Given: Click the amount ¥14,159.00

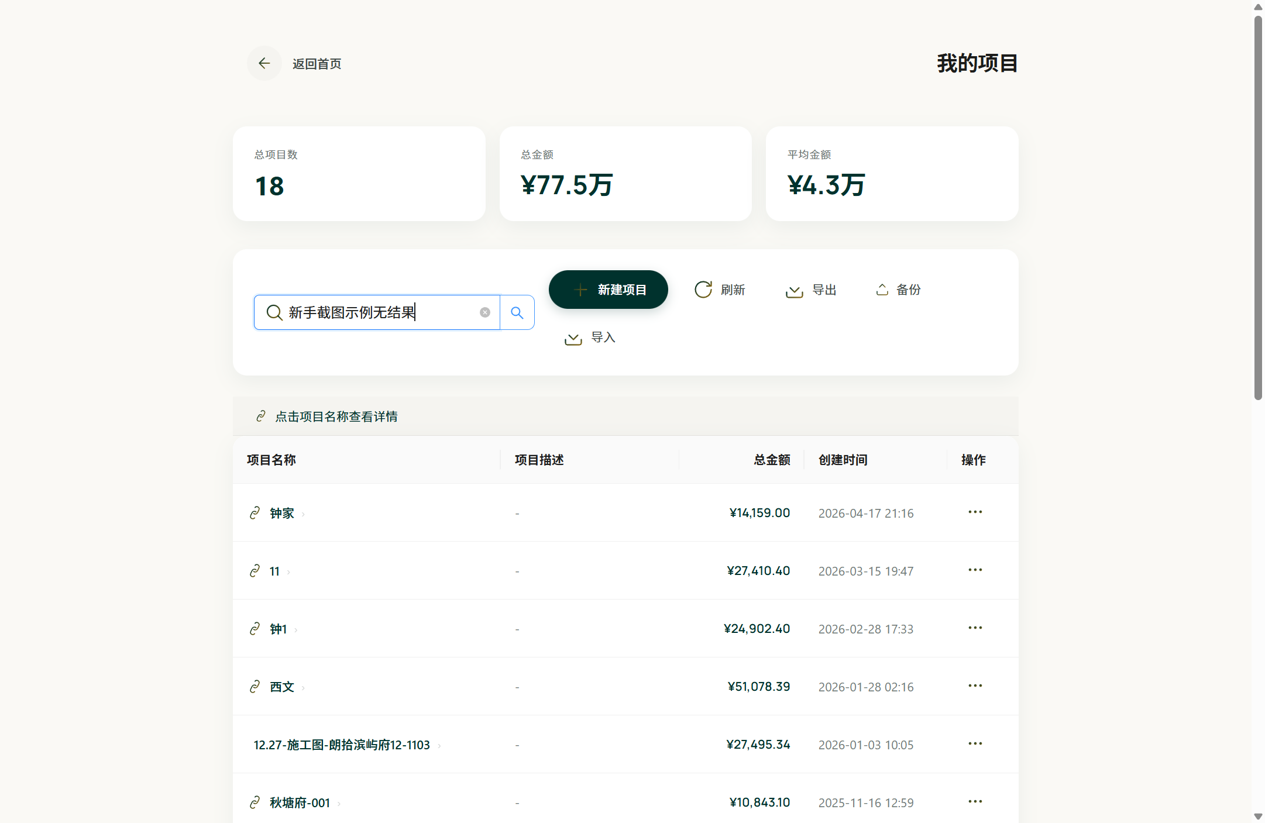Looking at the screenshot, I should point(759,513).
